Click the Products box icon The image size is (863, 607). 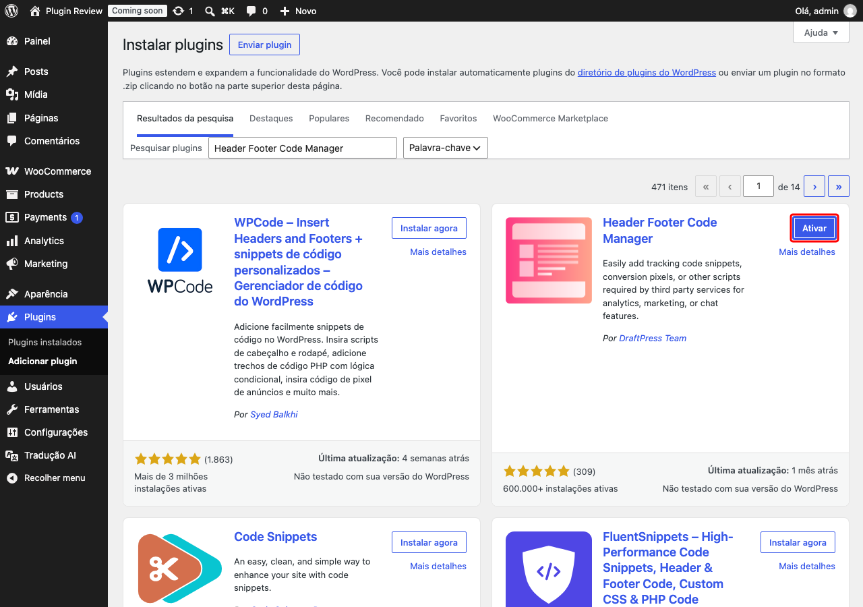click(x=12, y=194)
